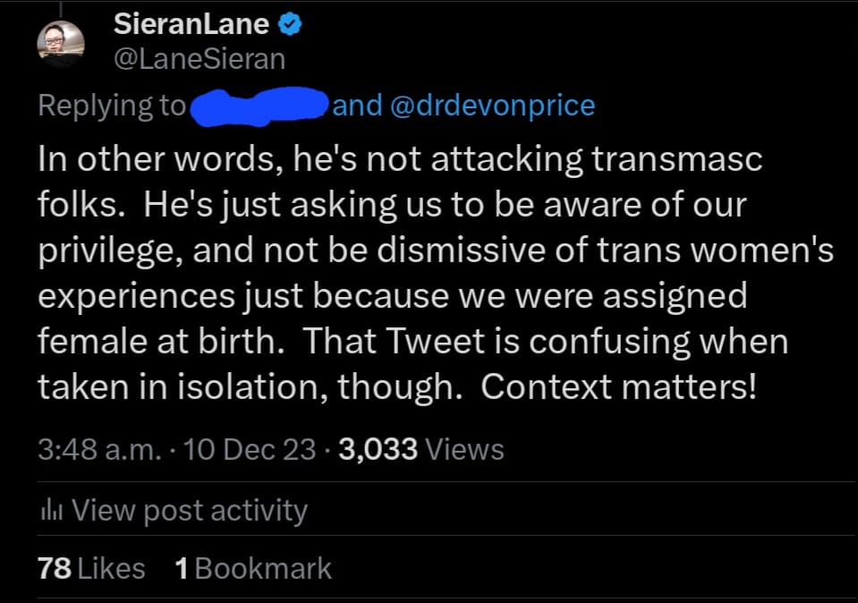Click the word "Bookmark" in tweet stats
858x603 pixels.
263,568
